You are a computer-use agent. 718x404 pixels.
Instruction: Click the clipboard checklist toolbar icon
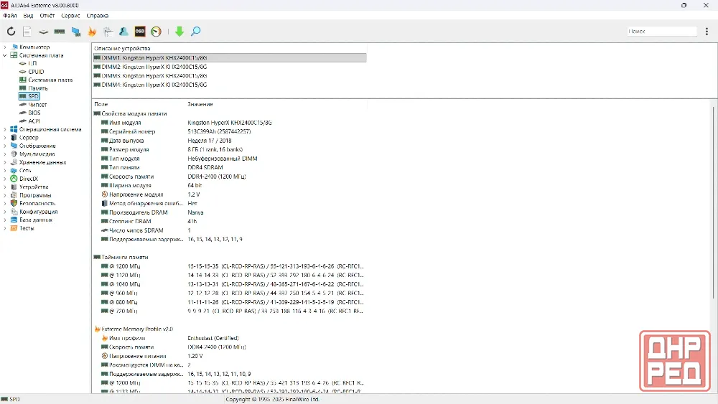click(108, 32)
